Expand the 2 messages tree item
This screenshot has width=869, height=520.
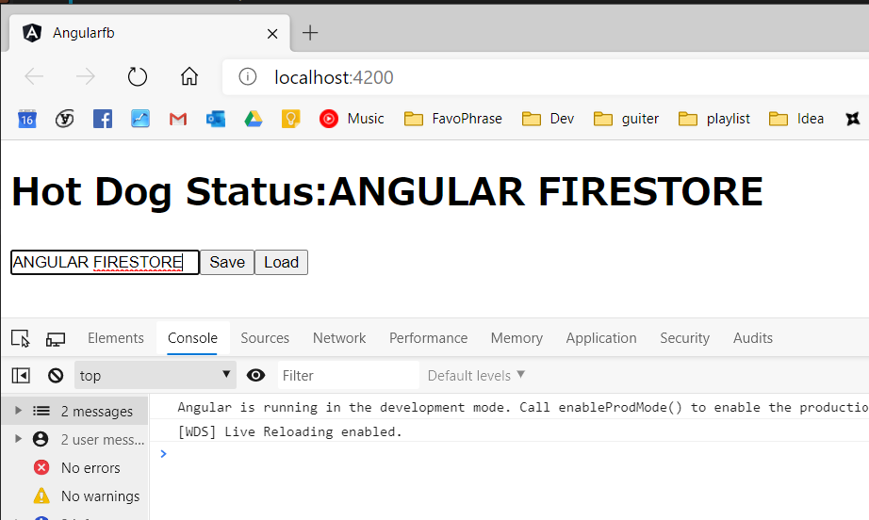18,411
